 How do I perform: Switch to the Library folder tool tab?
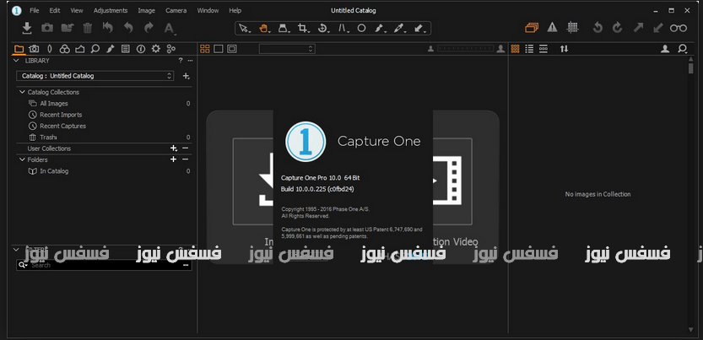pos(19,49)
